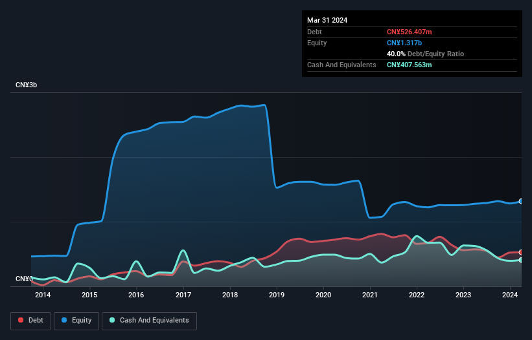Screen dimensions: 532x340
Task: Toggle the Equity series legend button
Action: coord(76,321)
